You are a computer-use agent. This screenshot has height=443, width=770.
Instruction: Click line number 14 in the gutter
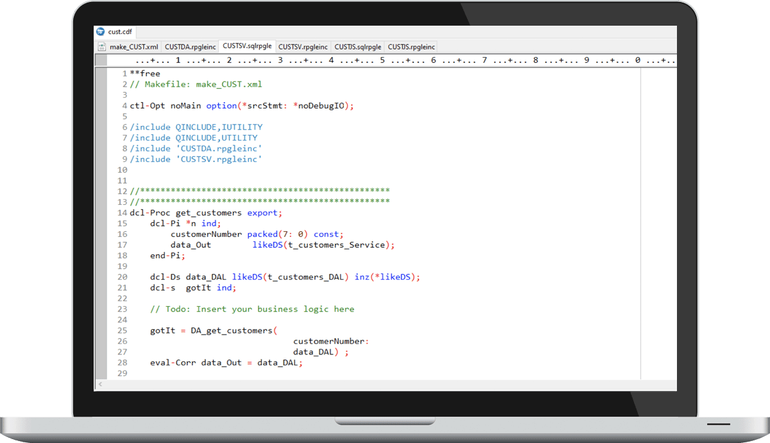coord(122,213)
